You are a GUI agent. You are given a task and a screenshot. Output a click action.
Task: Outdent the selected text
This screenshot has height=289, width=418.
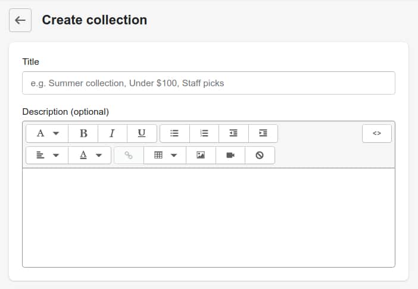233,133
